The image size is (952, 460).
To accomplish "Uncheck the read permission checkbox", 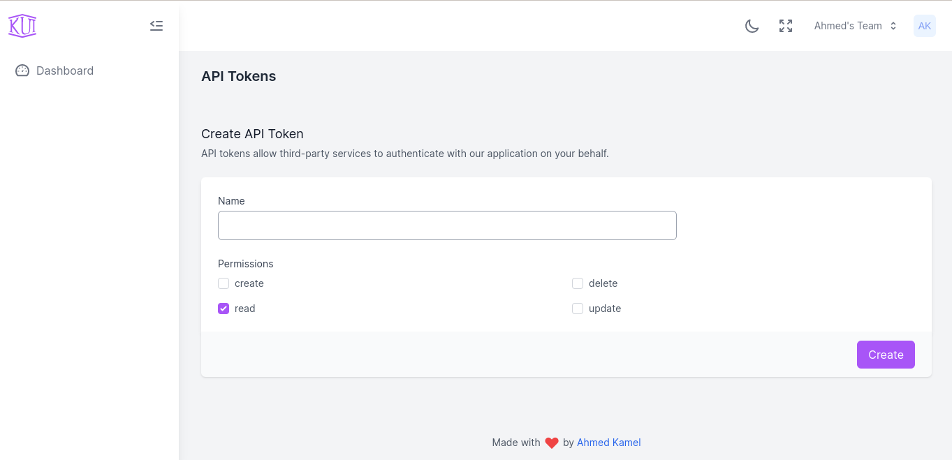I will pyautogui.click(x=224, y=309).
